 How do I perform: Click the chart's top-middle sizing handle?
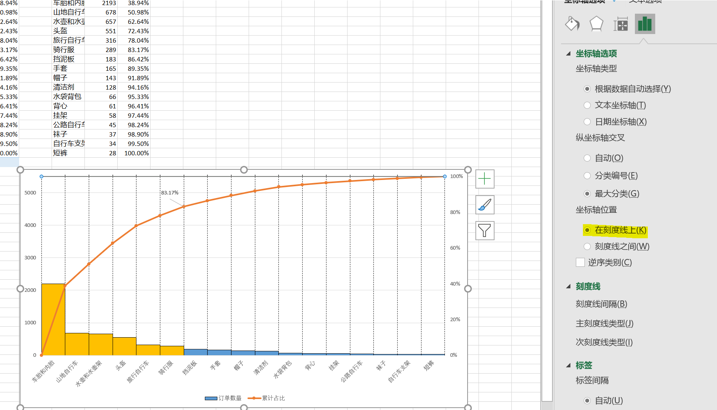pyautogui.click(x=244, y=170)
